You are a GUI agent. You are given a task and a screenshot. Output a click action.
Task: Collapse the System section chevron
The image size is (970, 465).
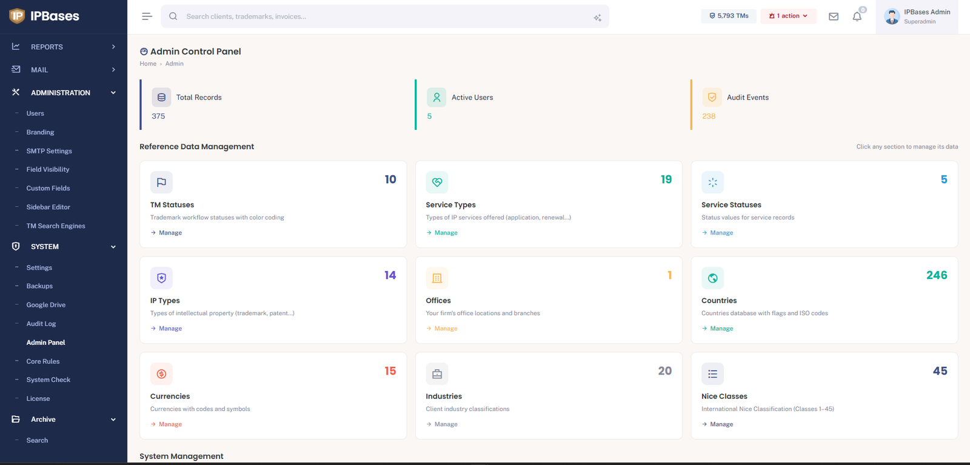pos(113,247)
